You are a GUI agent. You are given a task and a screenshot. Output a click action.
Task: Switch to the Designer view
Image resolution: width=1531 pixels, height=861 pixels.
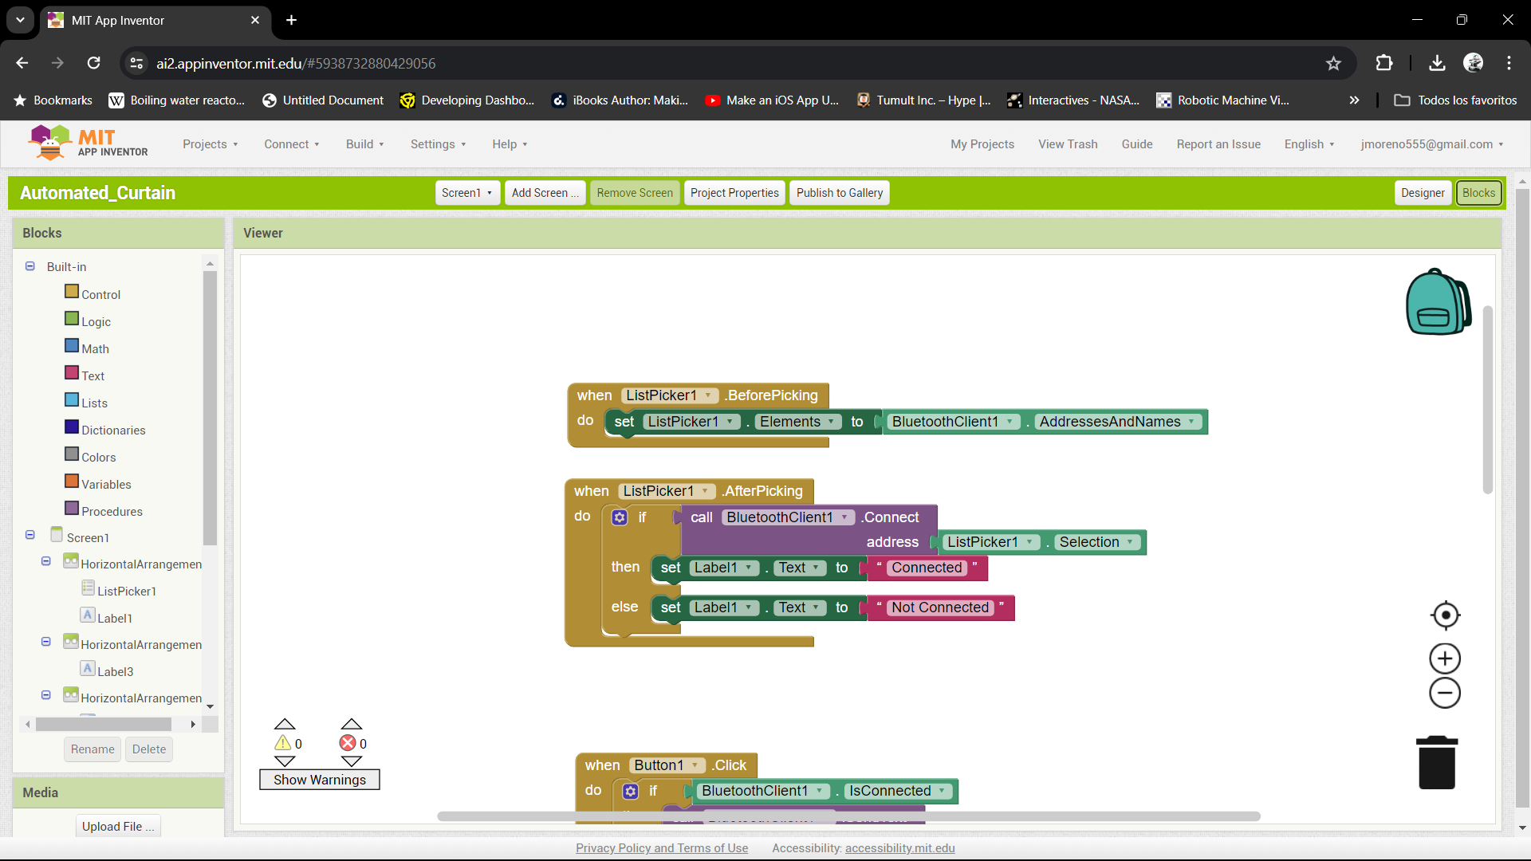pyautogui.click(x=1423, y=193)
